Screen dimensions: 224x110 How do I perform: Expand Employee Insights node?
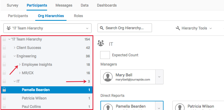pos(20,64)
